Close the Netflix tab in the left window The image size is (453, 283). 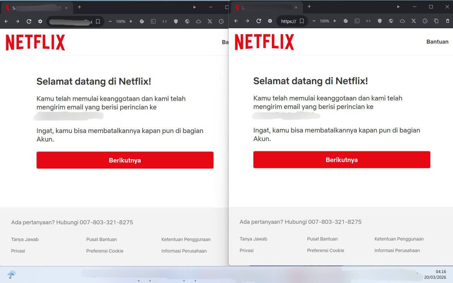66,8
